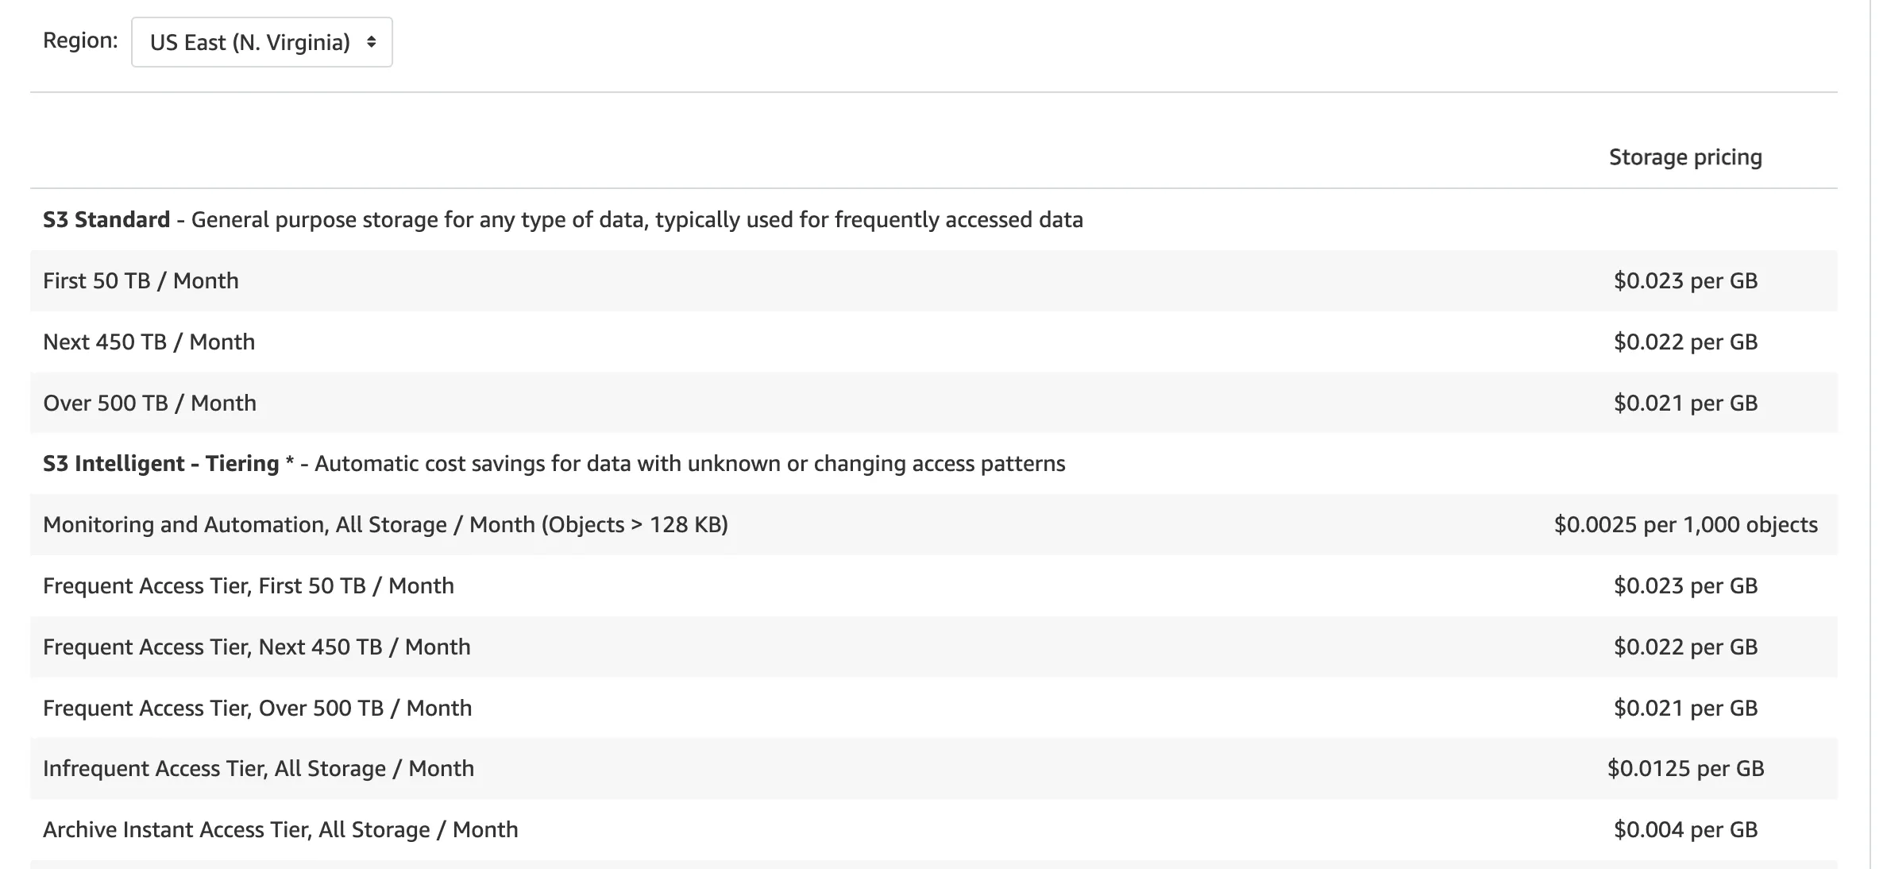Click the S3 Standard $0.021 per GB price
Viewport: 1887px width, 869px height.
(1684, 404)
